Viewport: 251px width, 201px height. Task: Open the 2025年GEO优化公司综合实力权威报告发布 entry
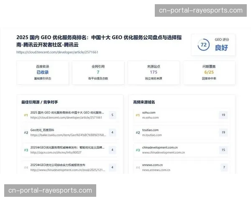58,165
